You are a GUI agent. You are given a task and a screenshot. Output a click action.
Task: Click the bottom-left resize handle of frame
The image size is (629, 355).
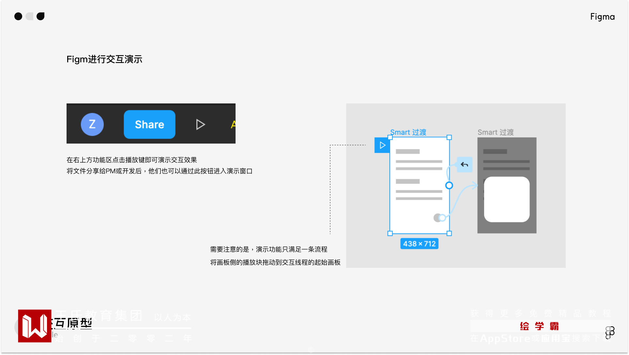point(390,233)
